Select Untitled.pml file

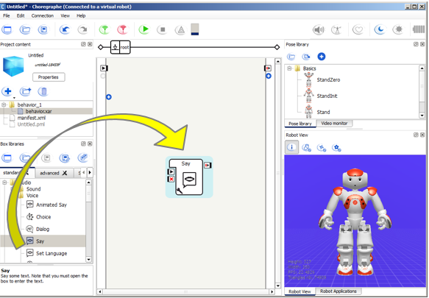[x=31, y=124]
